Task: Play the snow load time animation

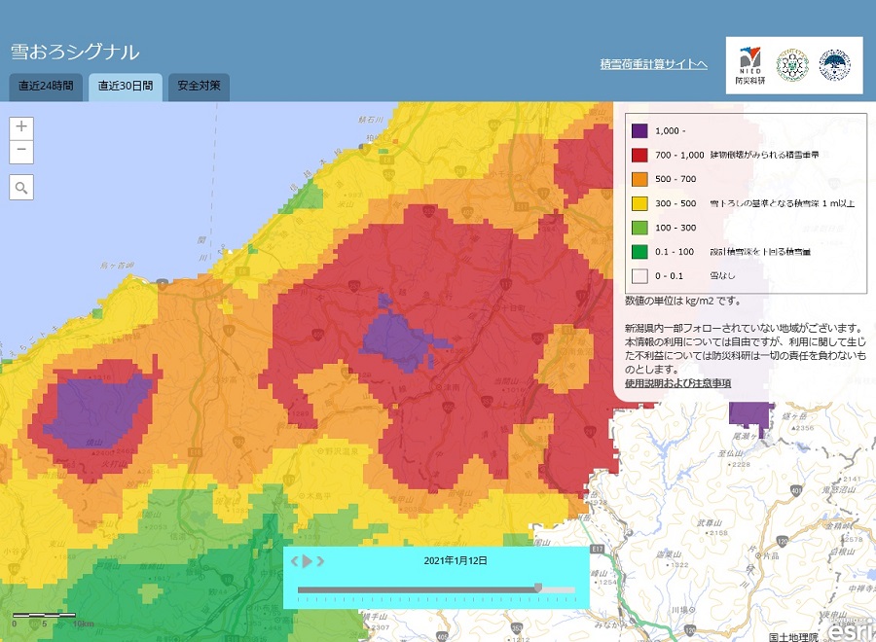Action: click(308, 561)
